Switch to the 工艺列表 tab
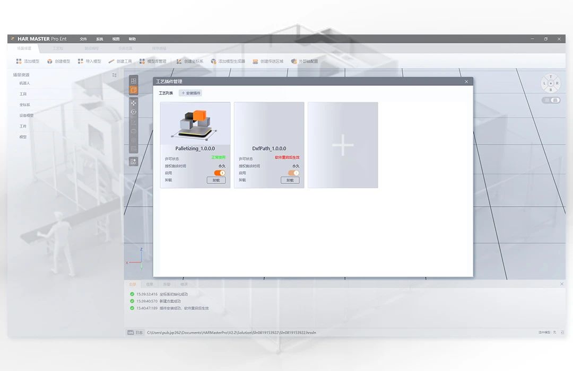Image resolution: width=573 pixels, height=371 pixels. pyautogui.click(x=166, y=93)
